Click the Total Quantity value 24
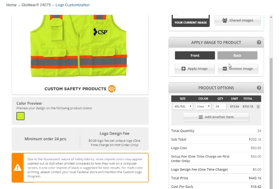This screenshot has width=280, height=189. 259,131
